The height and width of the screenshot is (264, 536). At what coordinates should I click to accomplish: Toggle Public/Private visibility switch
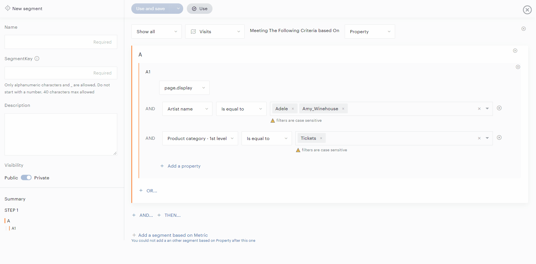tap(26, 178)
